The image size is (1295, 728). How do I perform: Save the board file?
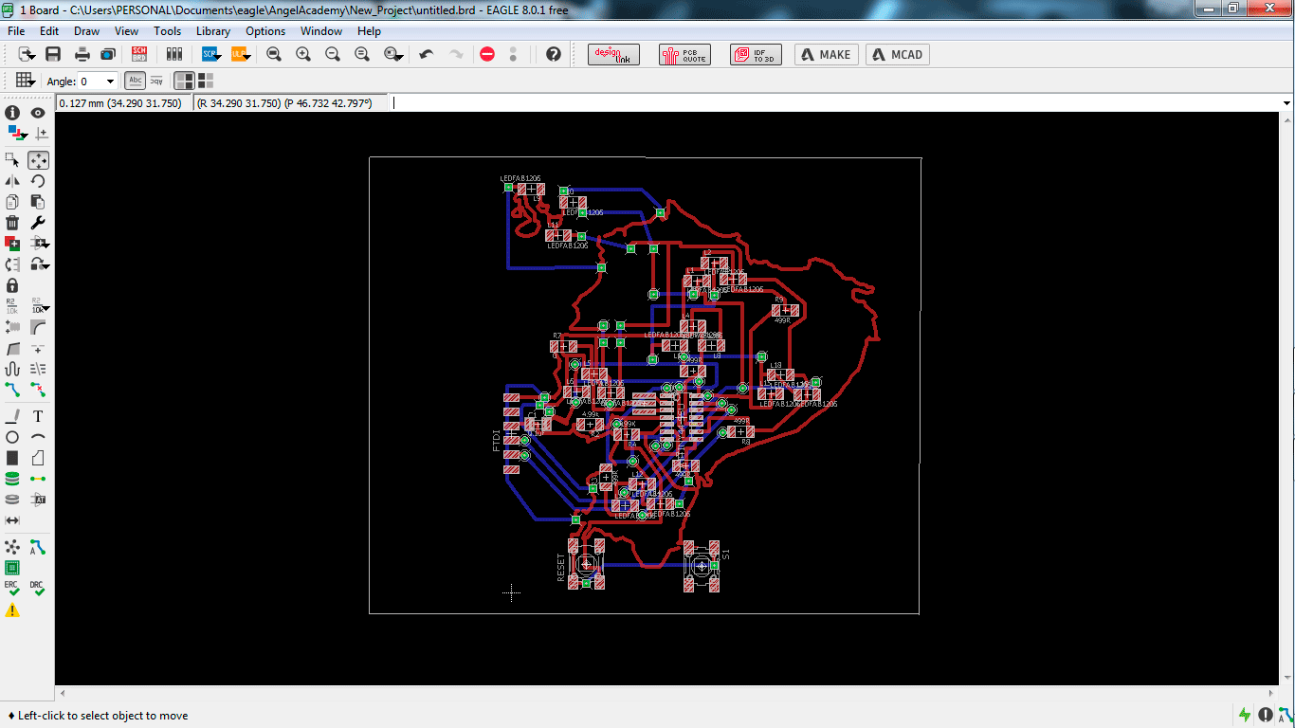click(53, 55)
